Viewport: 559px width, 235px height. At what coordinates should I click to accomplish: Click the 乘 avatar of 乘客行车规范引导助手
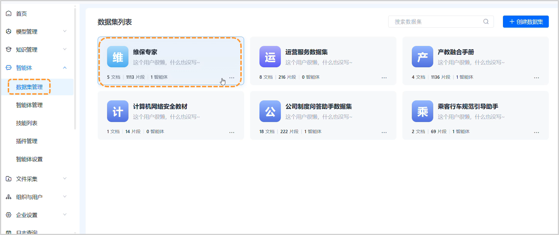422,111
